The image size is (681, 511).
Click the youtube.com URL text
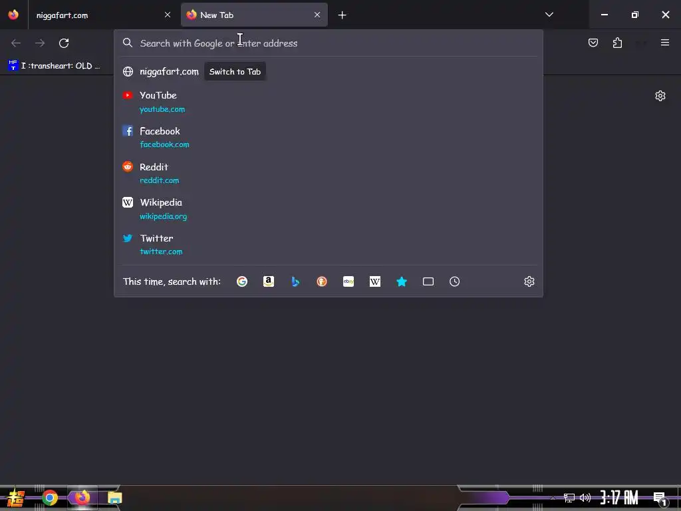coord(162,109)
